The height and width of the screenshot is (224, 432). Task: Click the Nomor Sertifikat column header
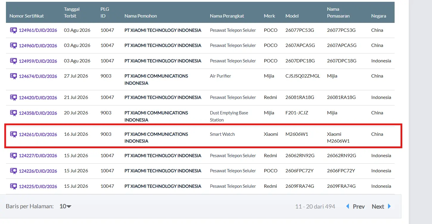click(27, 16)
